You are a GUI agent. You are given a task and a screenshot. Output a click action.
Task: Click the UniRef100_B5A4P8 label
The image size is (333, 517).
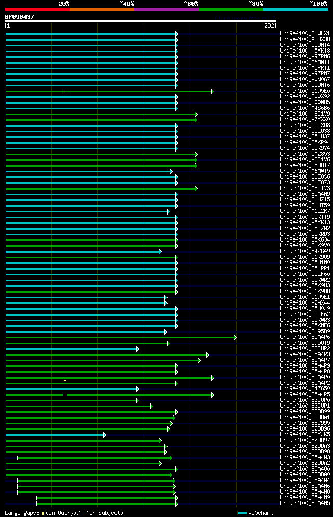coord(305,372)
